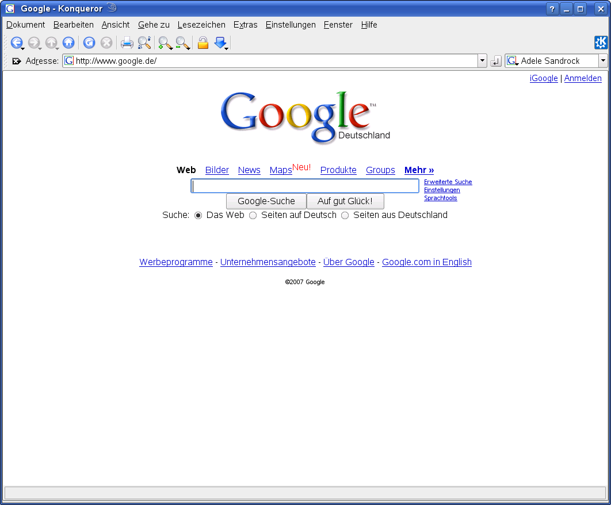Viewport: 611px width, 505px height.
Task: Click the Auf gut Glück! button
Action: (345, 201)
